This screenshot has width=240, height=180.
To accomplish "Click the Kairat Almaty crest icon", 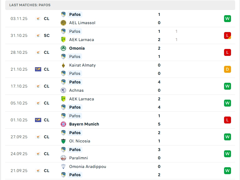I will click(x=63, y=65).
